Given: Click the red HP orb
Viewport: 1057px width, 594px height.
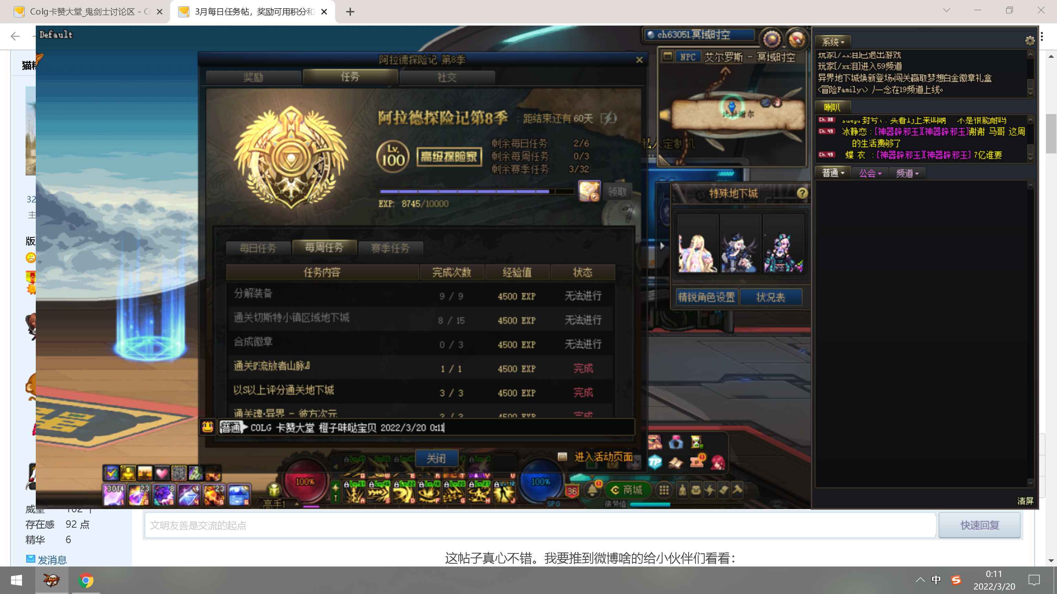Looking at the screenshot, I should pos(305,482).
